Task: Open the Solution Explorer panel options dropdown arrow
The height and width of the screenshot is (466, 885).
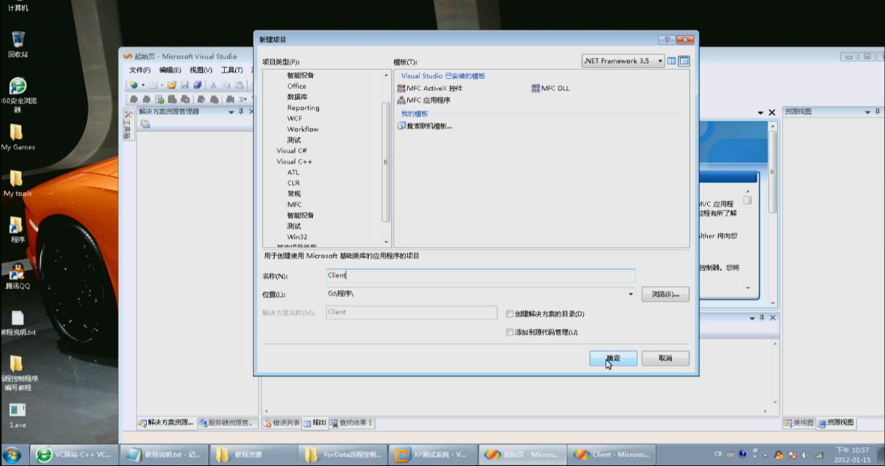Action: [x=231, y=111]
